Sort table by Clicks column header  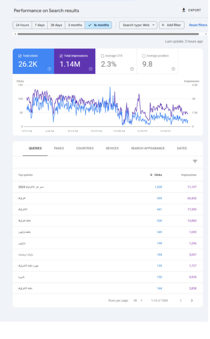pyautogui.click(x=156, y=175)
